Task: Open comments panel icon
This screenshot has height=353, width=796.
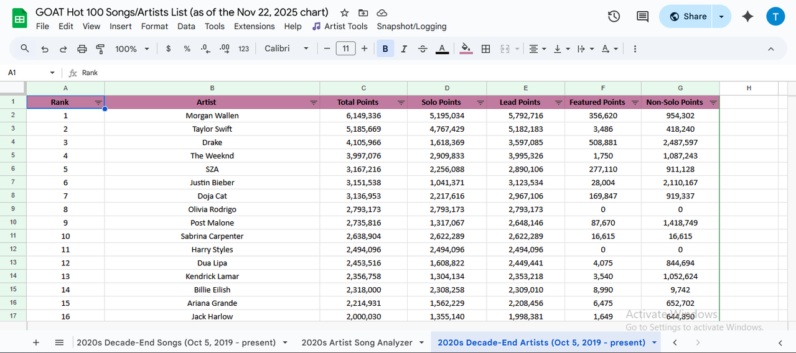Action: 642,17
